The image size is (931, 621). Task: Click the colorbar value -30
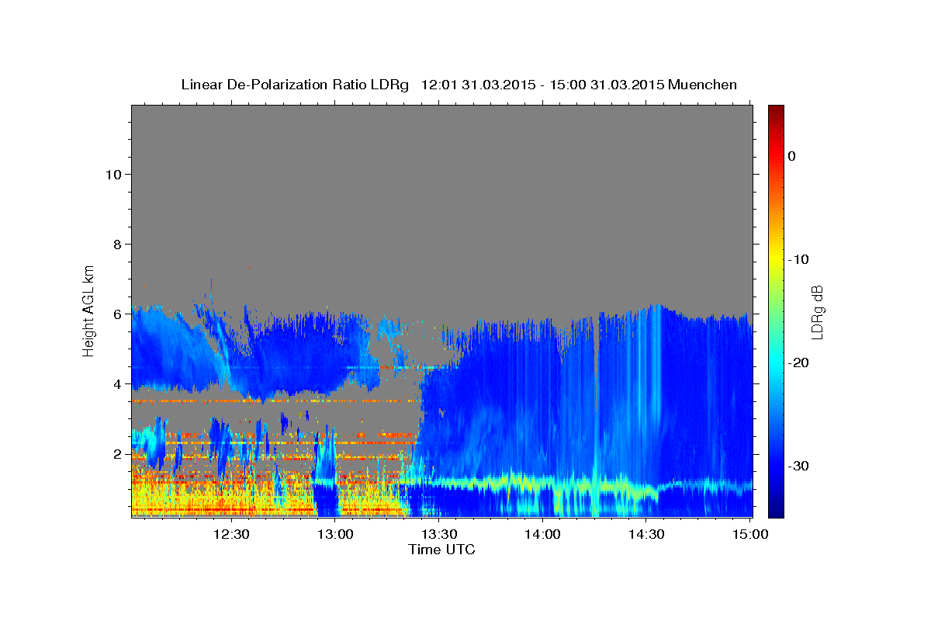799,466
